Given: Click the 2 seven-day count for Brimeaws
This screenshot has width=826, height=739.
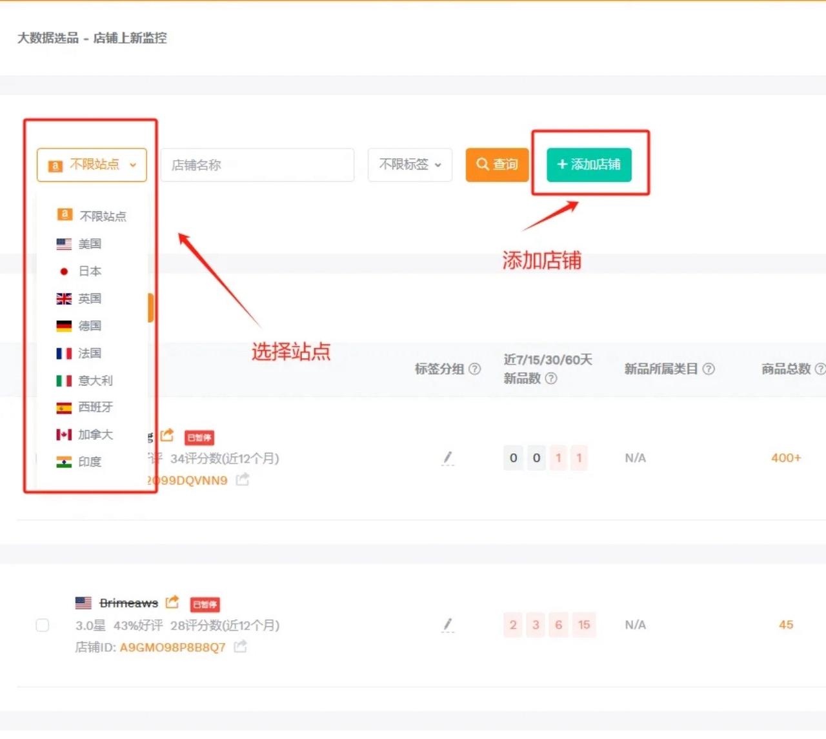Looking at the screenshot, I should point(513,625).
